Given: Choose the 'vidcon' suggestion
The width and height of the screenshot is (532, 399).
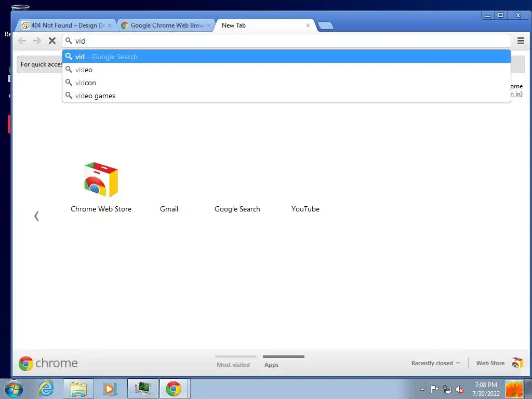Looking at the screenshot, I should [x=286, y=83].
